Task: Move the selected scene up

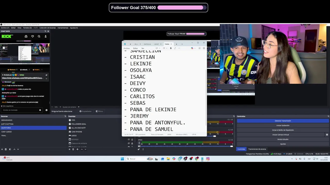Action: point(14,149)
